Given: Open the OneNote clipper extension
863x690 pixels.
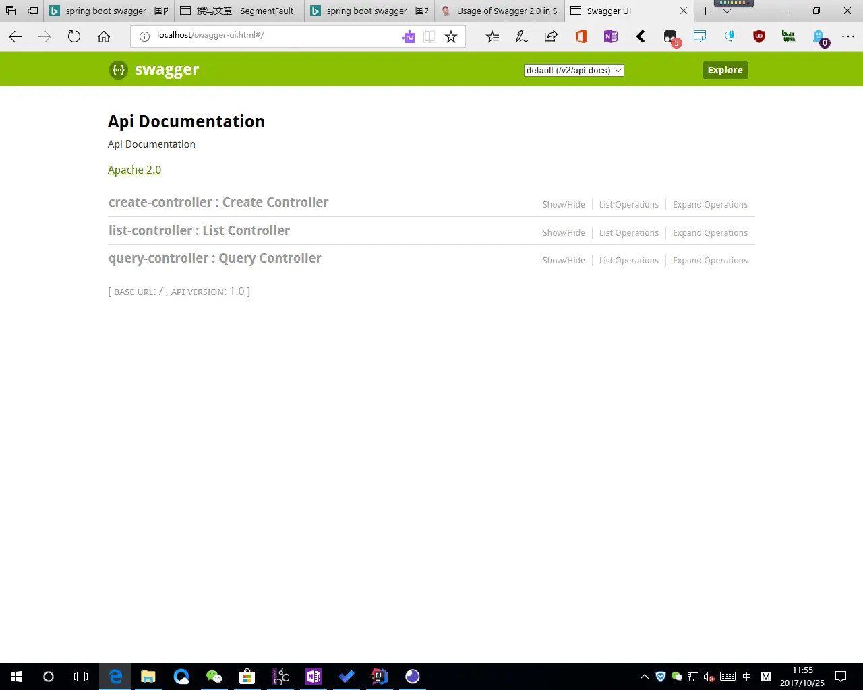Looking at the screenshot, I should [611, 37].
